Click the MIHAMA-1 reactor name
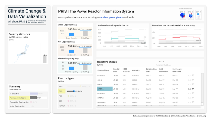Viewport: 211px width, 118px height. click(101, 102)
